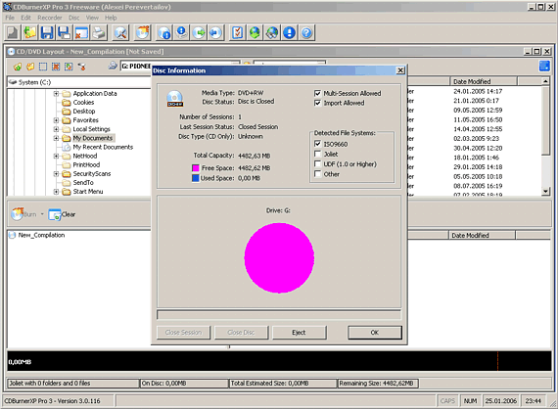Click the Clear compilation button

coord(62,214)
